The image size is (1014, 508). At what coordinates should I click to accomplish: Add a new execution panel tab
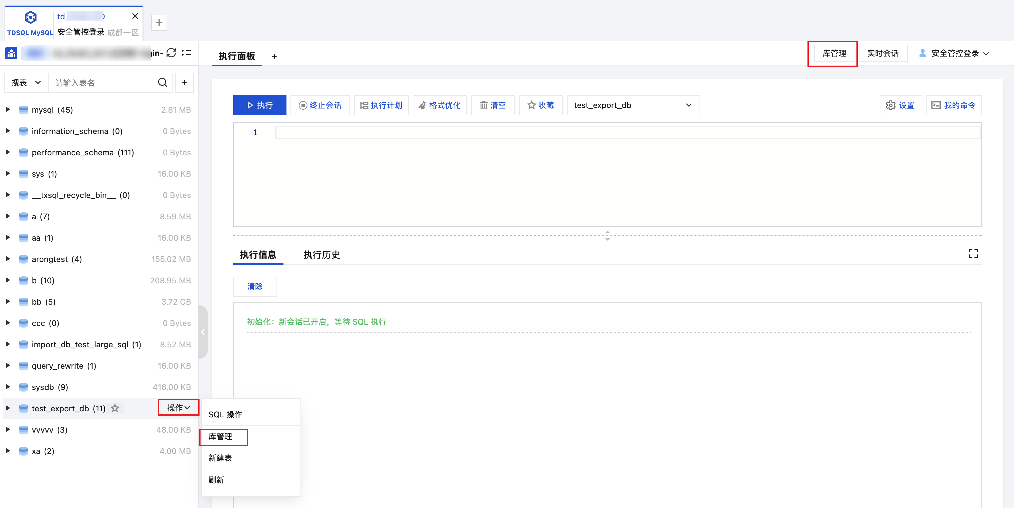[274, 57]
